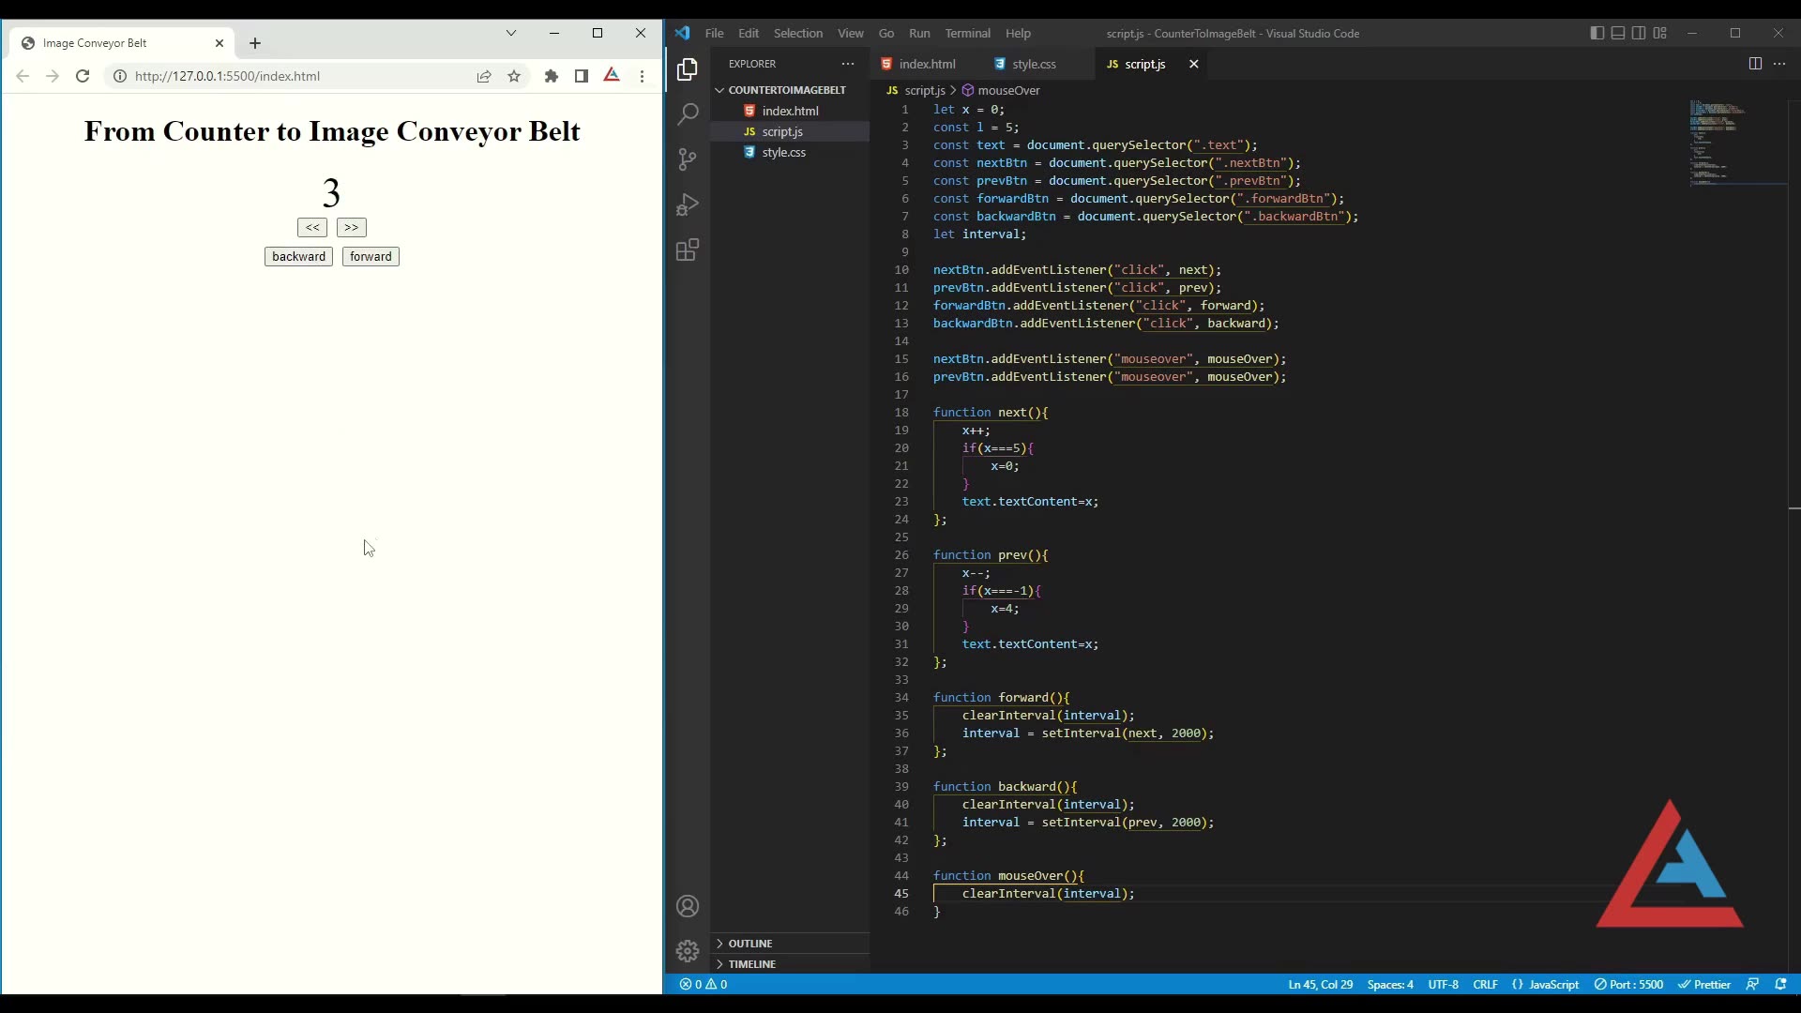1801x1013 pixels.
Task: Open the Source Control panel
Action: point(688,159)
